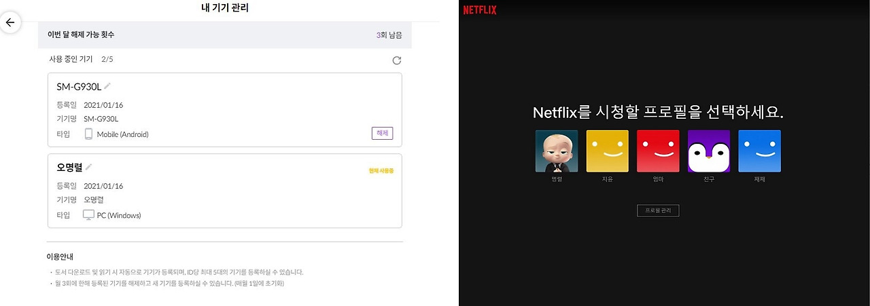Click the 엄마 profile name label
870x306 pixels.
click(x=658, y=179)
